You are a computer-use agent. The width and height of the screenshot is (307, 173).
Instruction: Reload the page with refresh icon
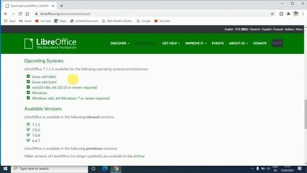click(x=20, y=14)
